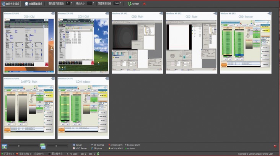This screenshot has width=280, height=157.
Task: Enable the fixed size (固定框大小) checkbox
Action: tap(50, 154)
